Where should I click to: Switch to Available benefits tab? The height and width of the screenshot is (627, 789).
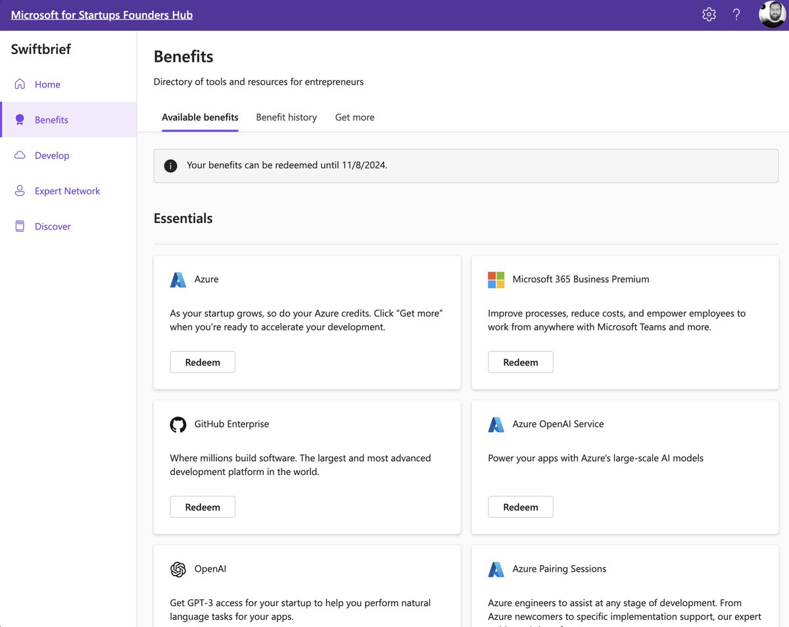coord(200,117)
